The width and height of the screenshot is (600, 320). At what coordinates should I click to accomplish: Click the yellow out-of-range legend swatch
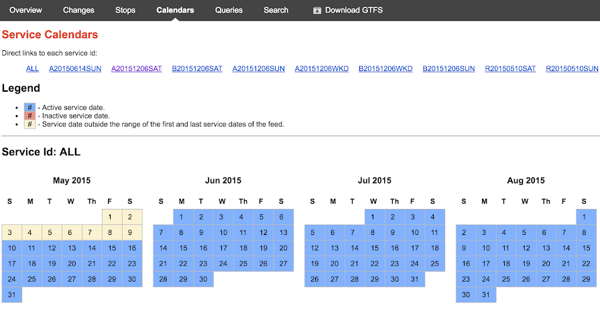tap(30, 125)
